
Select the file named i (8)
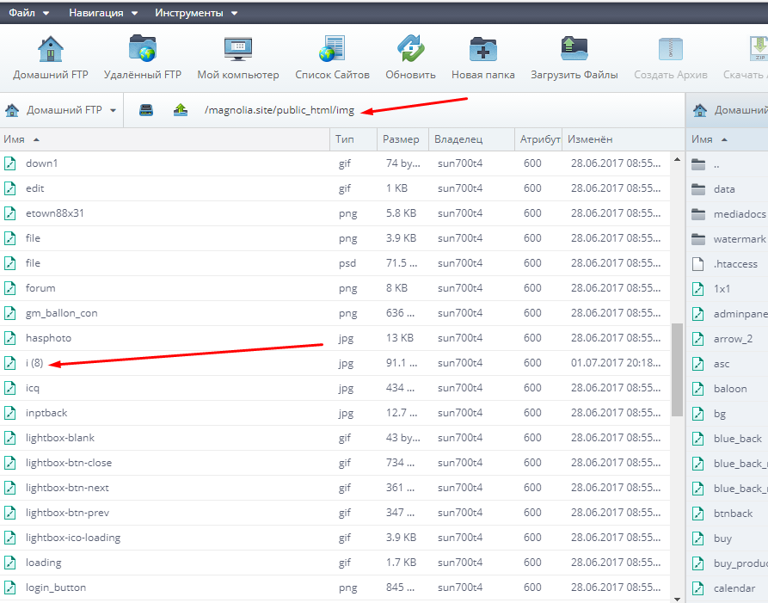point(34,363)
